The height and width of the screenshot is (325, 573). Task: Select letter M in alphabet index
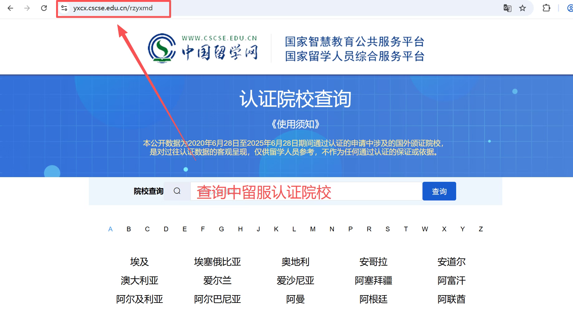313,229
